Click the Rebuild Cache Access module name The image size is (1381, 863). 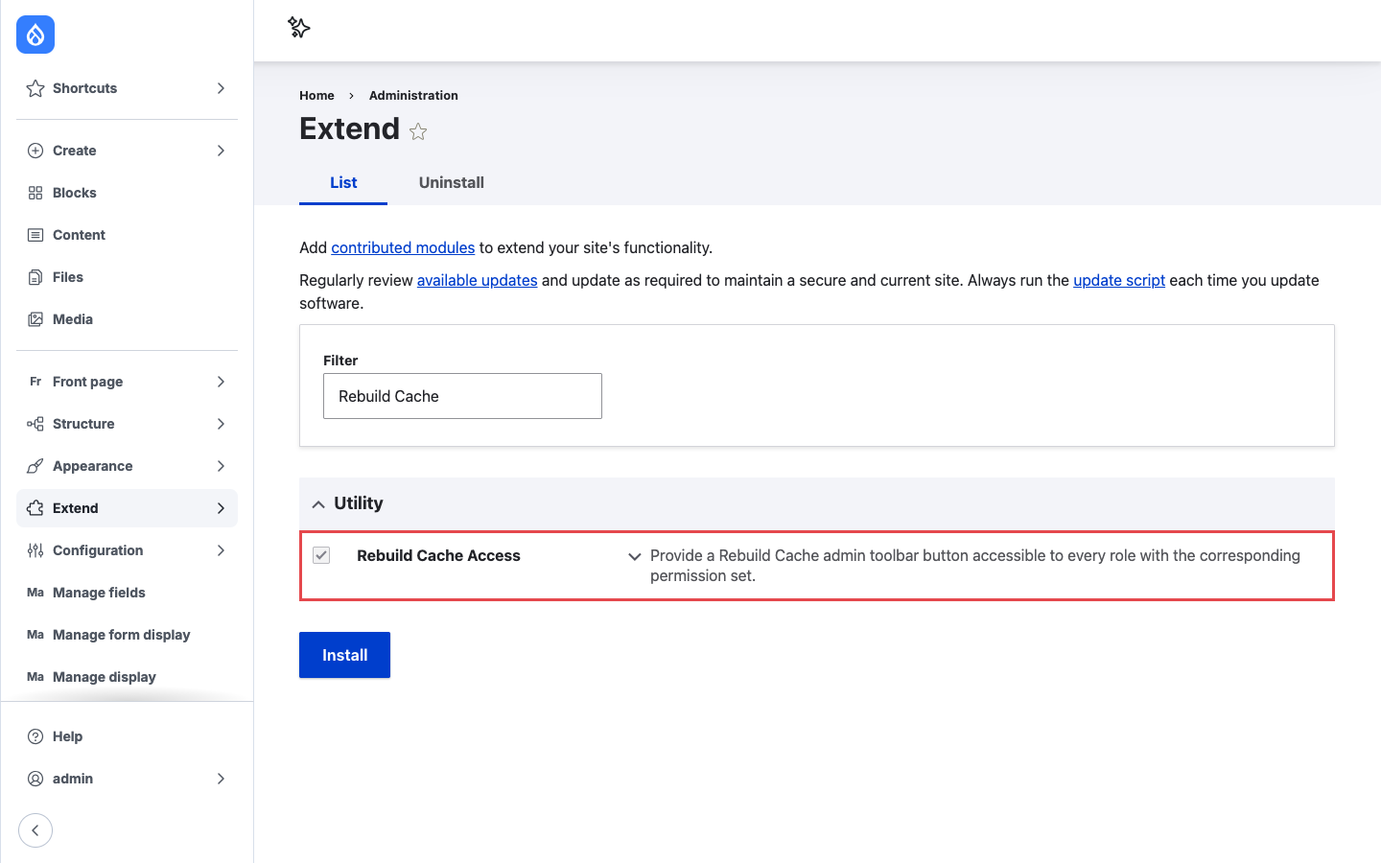click(x=438, y=555)
